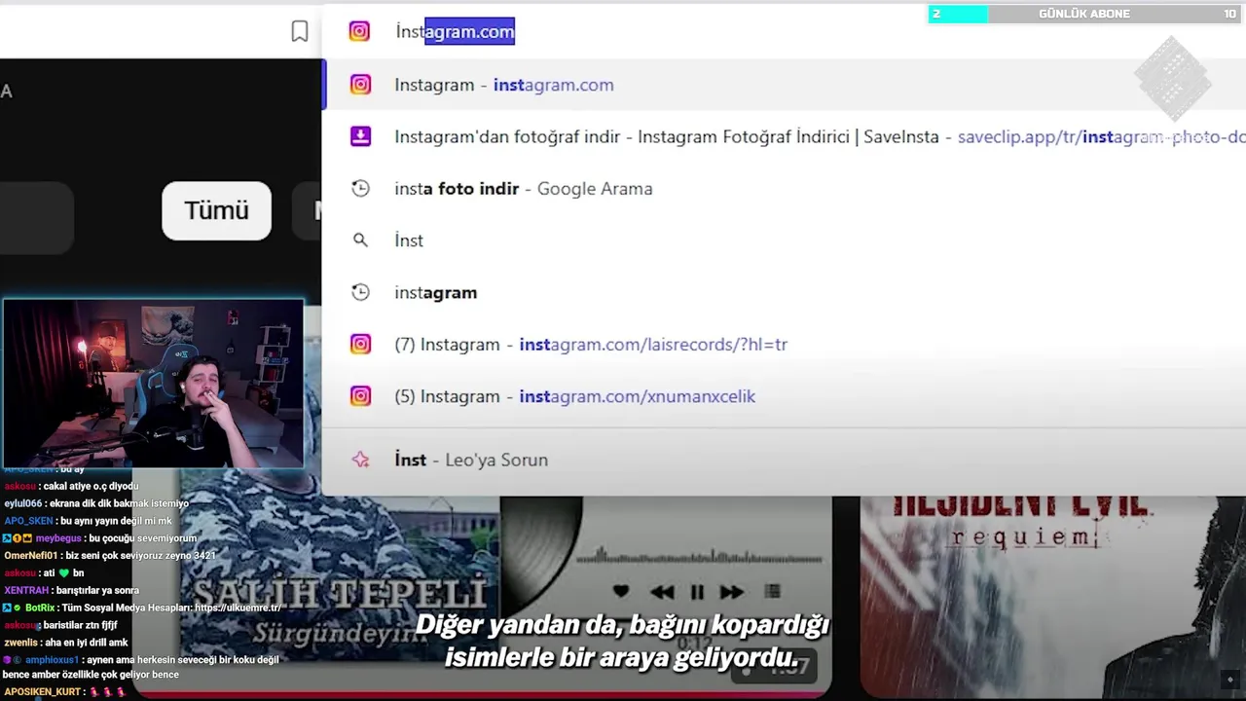This screenshot has height=701, width=1246.
Task: Open the instagram.com/xnumanxcelik suggestion
Action: click(x=784, y=396)
